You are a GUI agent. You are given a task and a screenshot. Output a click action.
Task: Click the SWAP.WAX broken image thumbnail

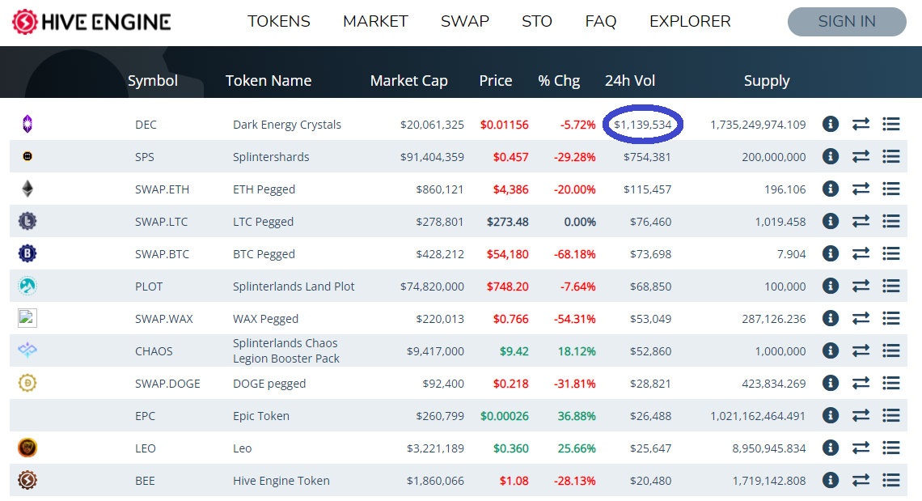(x=27, y=318)
